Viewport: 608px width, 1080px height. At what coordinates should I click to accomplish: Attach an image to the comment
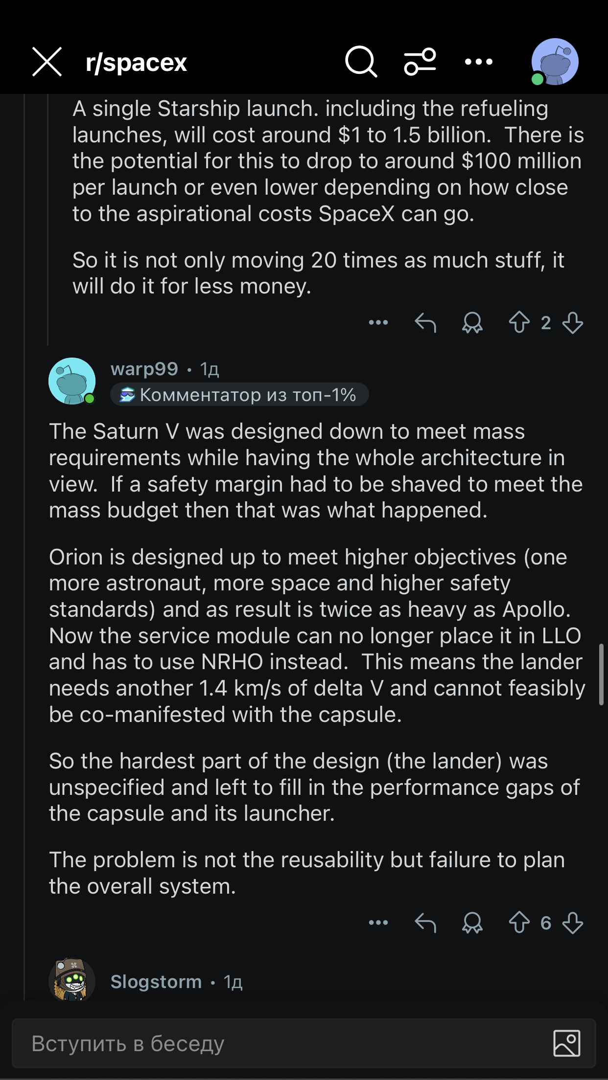click(566, 1043)
